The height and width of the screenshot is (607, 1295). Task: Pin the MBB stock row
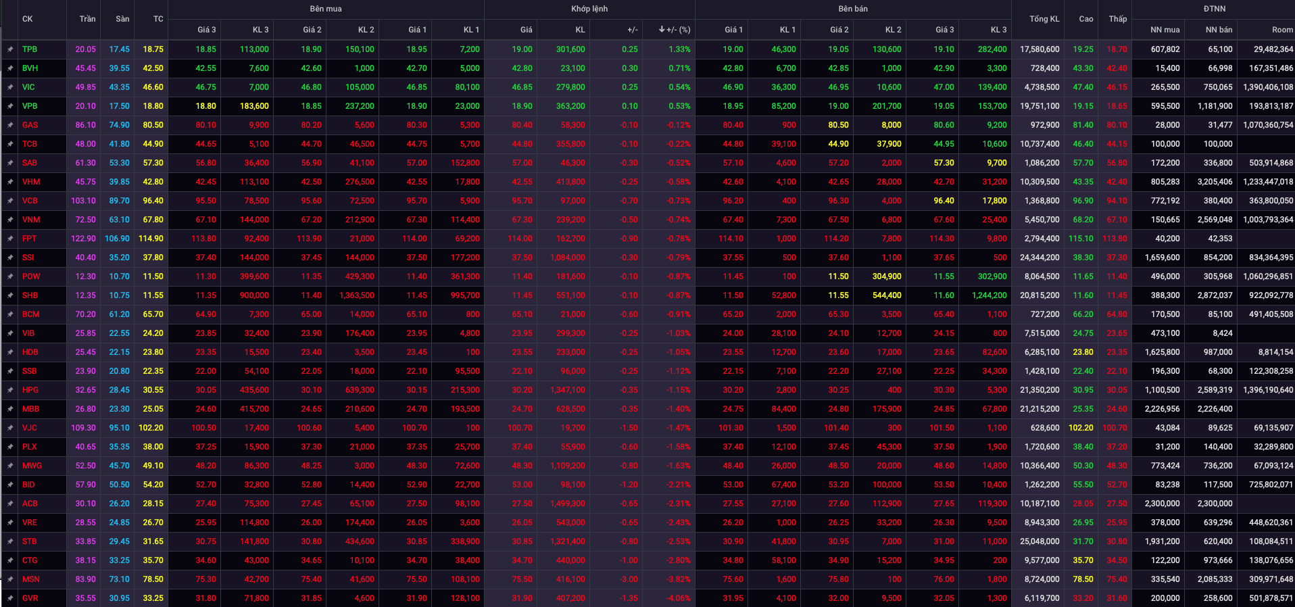tap(10, 409)
